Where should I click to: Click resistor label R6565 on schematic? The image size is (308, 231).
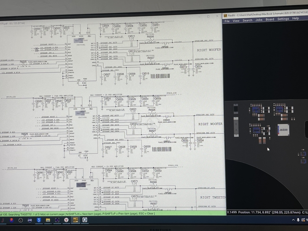pyautogui.click(x=26, y=205)
